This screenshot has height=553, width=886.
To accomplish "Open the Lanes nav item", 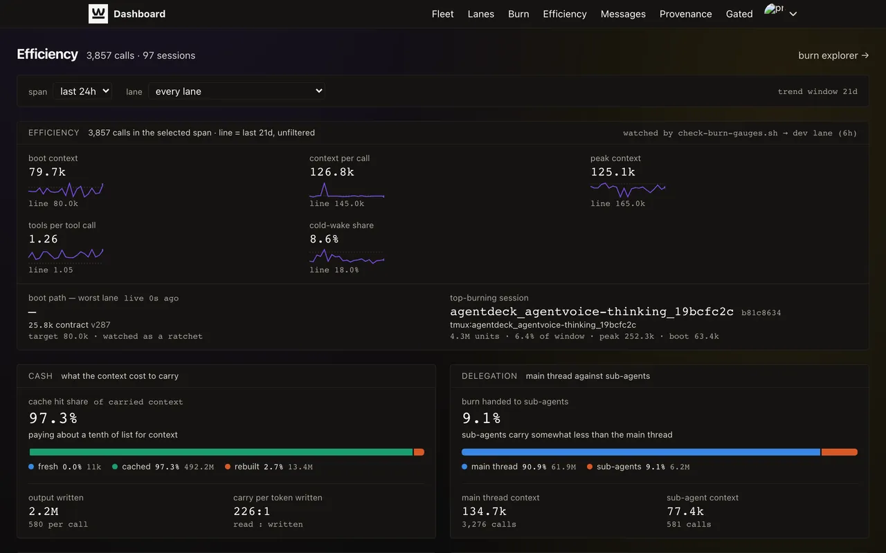I will [481, 14].
